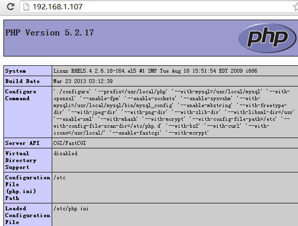Screen dimensions: 298x226
Task: Click the page icon in address bar
Action: tap(25, 7)
